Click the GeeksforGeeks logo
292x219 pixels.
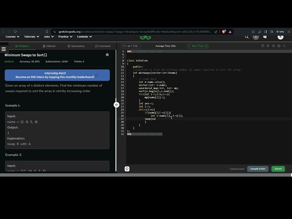point(146,37)
